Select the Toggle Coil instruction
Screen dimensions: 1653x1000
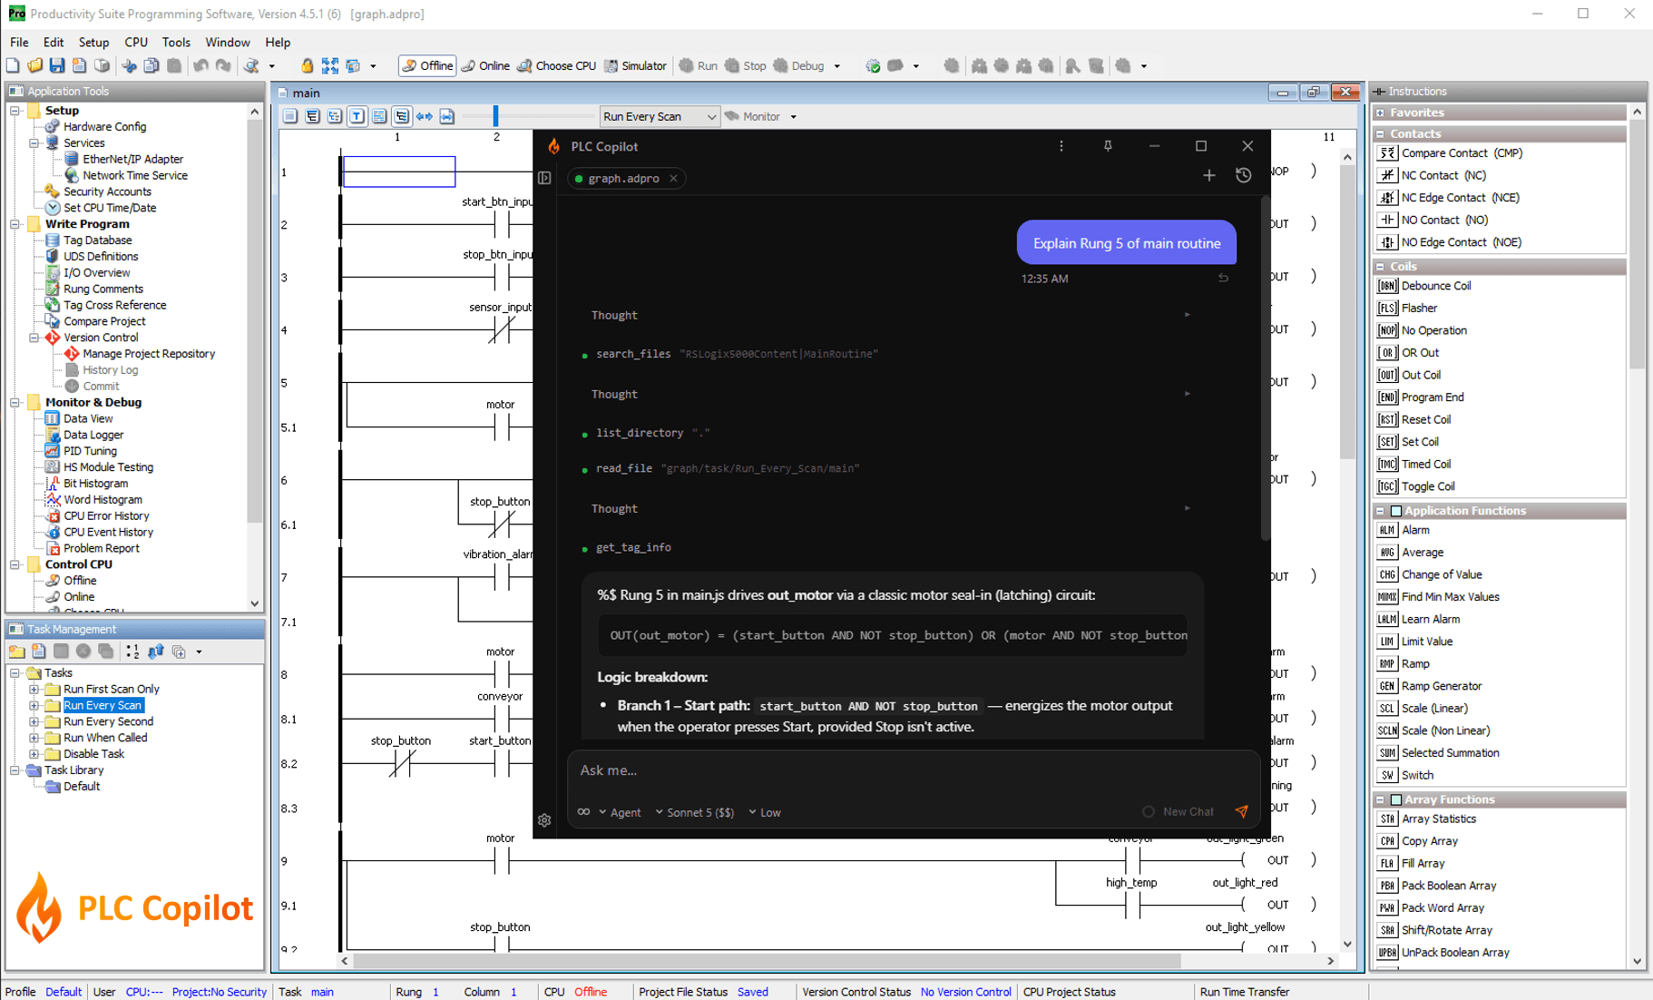tap(1427, 486)
